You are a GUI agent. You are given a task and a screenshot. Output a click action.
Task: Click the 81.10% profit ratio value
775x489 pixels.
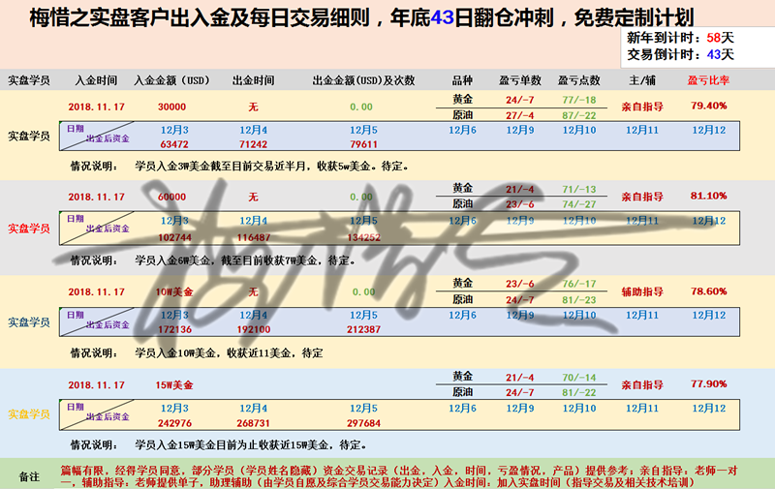click(709, 196)
